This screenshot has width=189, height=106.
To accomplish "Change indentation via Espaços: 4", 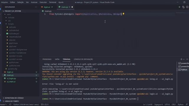I will 159,105.
